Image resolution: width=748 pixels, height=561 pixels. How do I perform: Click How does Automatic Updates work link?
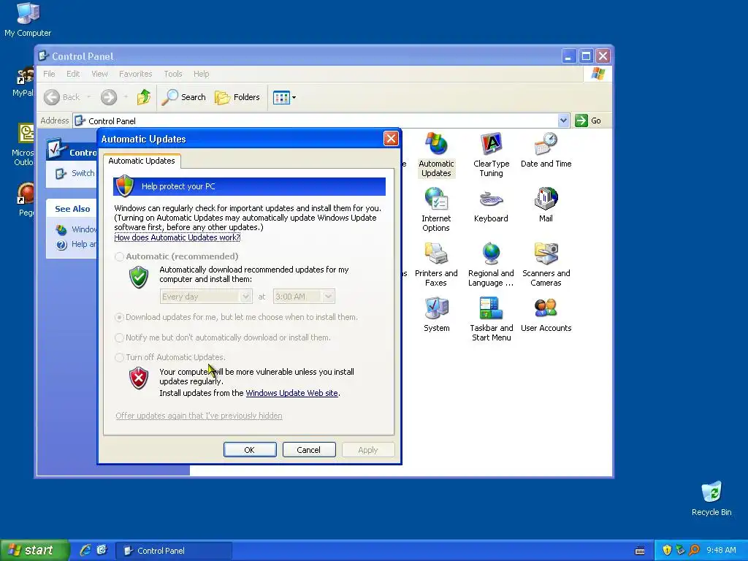(x=178, y=237)
